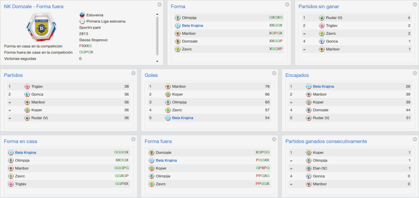Click Maribor's badge in the Goles panel
419x198 pixels.
point(168,87)
